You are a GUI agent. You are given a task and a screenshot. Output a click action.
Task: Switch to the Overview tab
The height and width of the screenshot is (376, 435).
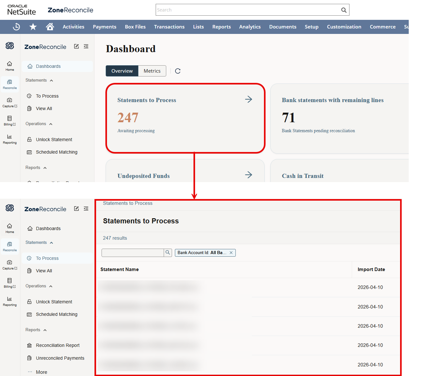coord(122,71)
